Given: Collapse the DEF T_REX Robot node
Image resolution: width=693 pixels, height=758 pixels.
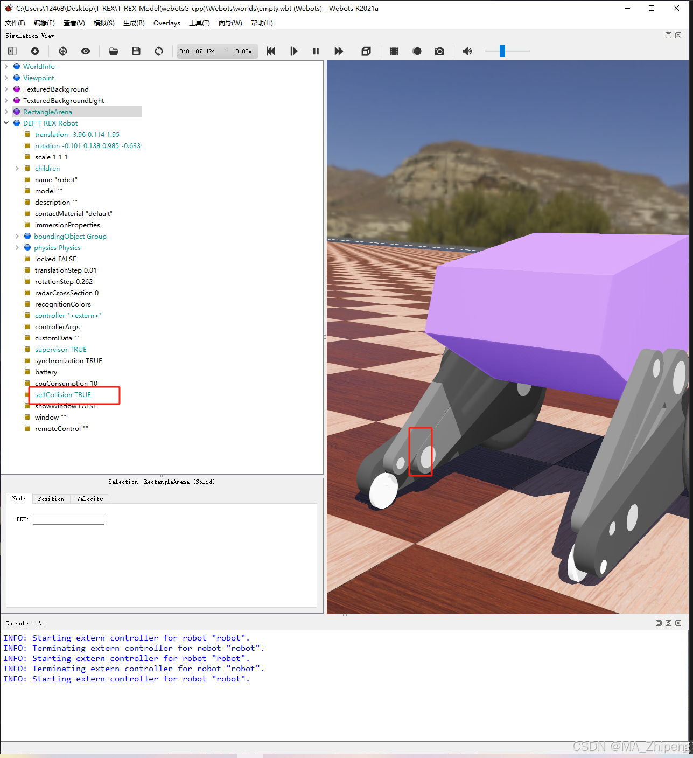Looking at the screenshot, I should [x=6, y=123].
